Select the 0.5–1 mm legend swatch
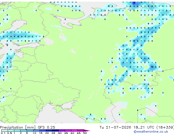Image resolution: width=174 pixels, height=134 pixels. tap(11, 130)
